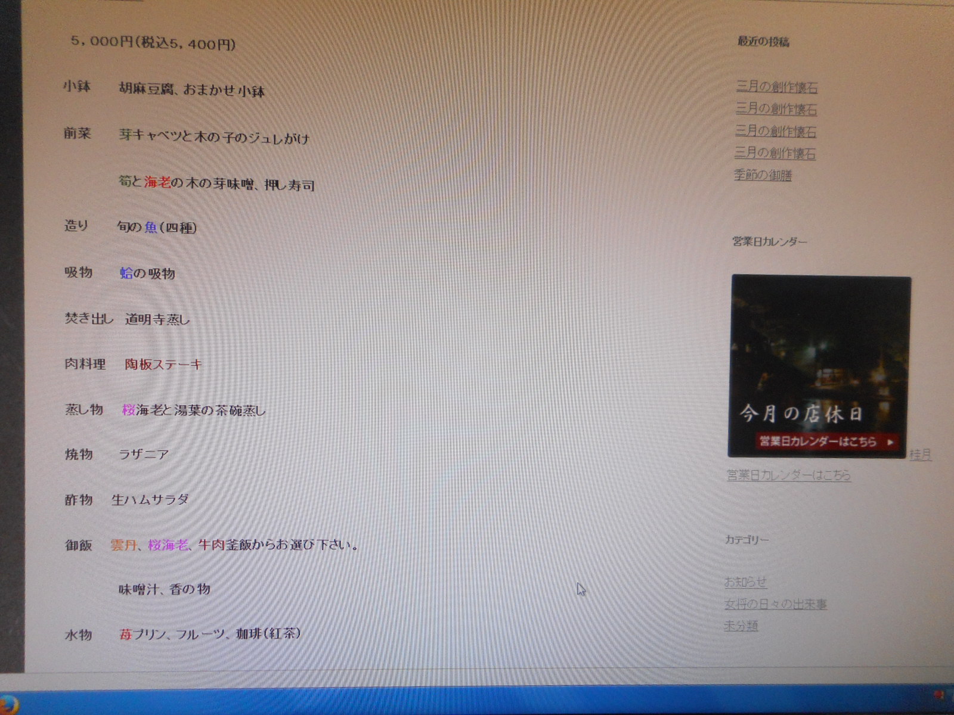The height and width of the screenshot is (715, 954).
Task: Open the お知らせ category
Action: tap(745, 582)
